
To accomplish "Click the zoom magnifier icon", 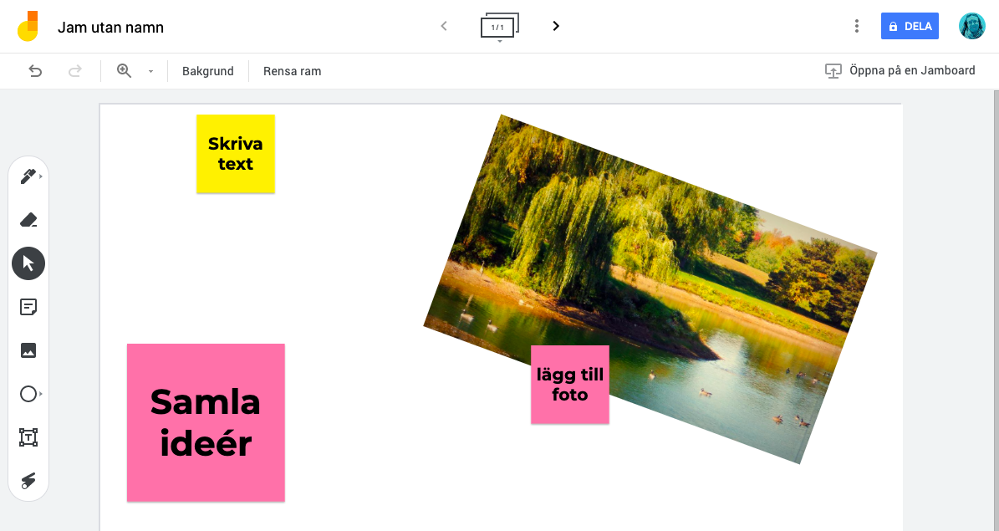I will pyautogui.click(x=125, y=71).
